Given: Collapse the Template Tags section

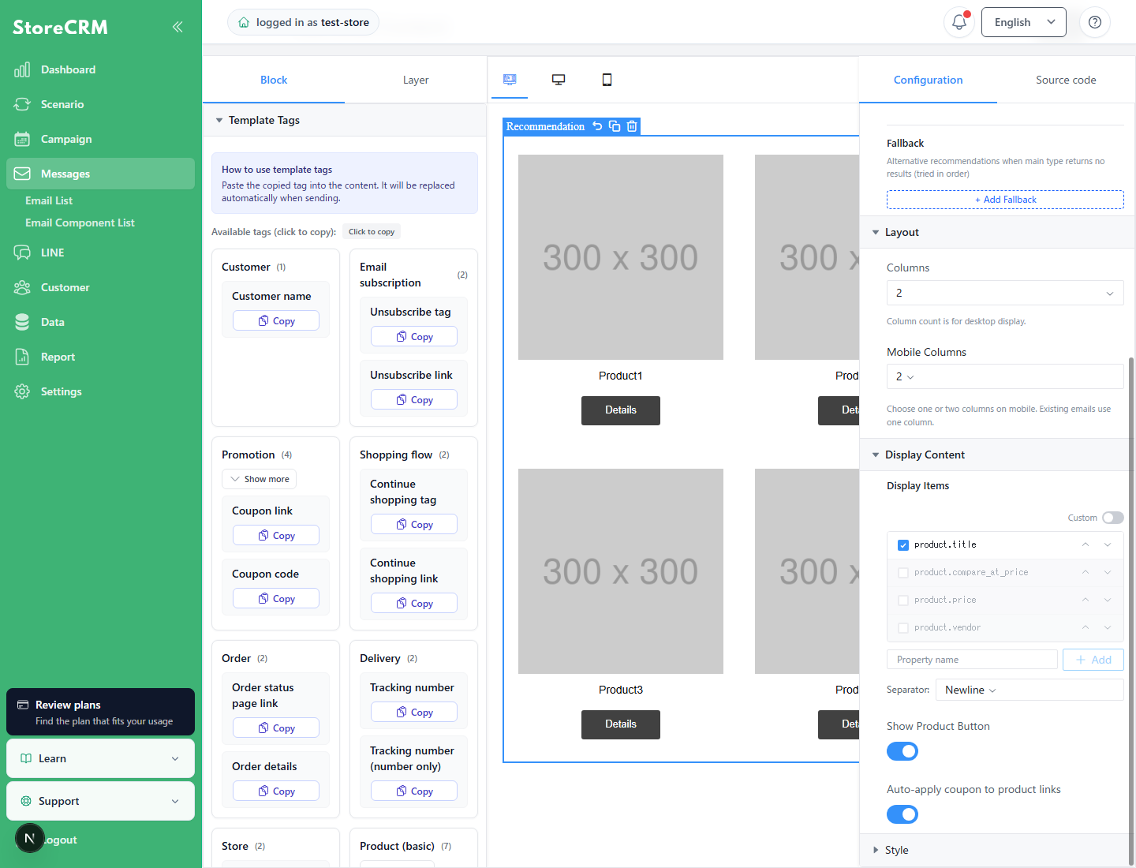Looking at the screenshot, I should pos(345,120).
